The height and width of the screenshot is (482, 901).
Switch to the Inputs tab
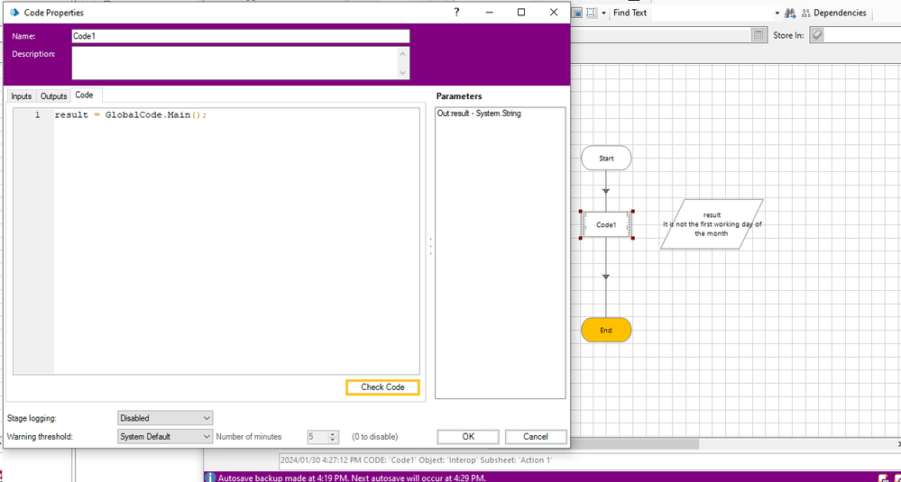21,95
